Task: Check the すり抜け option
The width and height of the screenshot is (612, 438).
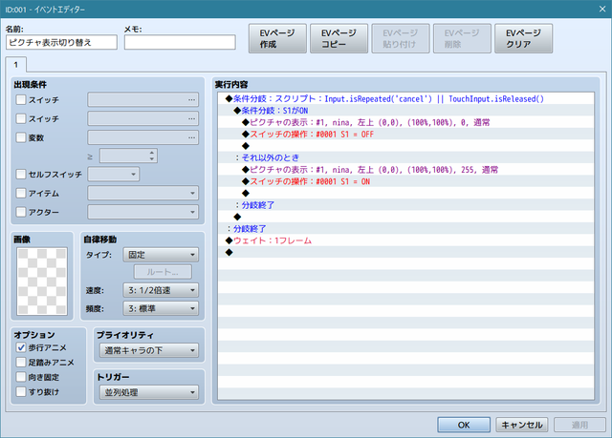Action: point(21,391)
